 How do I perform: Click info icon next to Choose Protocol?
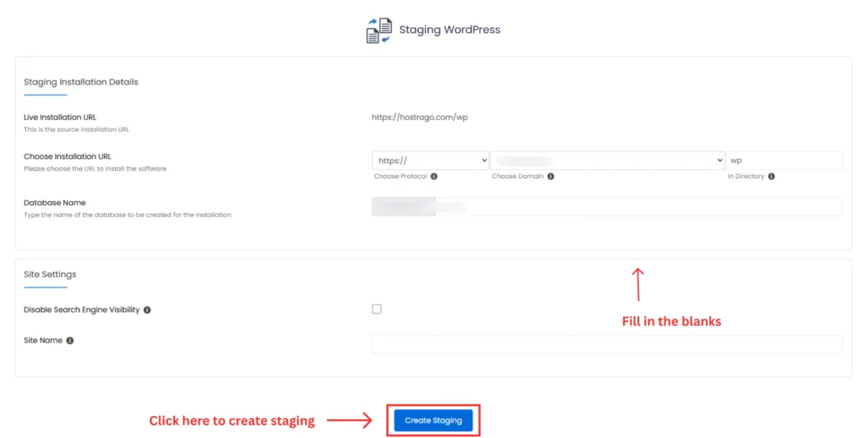tap(434, 176)
